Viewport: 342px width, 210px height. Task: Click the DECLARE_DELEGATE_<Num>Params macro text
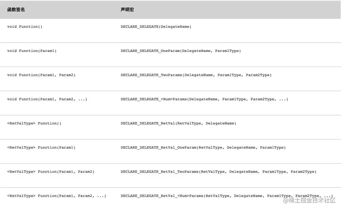204,99
